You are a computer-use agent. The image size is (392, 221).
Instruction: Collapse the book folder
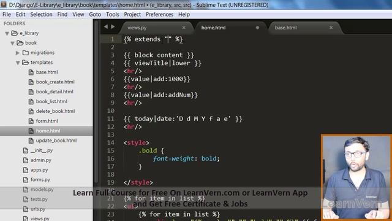(12, 43)
